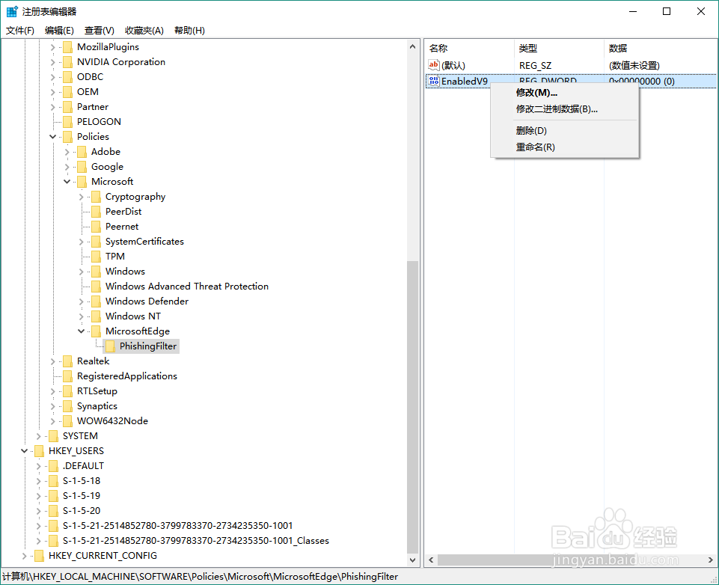Click the TPM folder icon
719x585 pixels.
pyautogui.click(x=96, y=257)
